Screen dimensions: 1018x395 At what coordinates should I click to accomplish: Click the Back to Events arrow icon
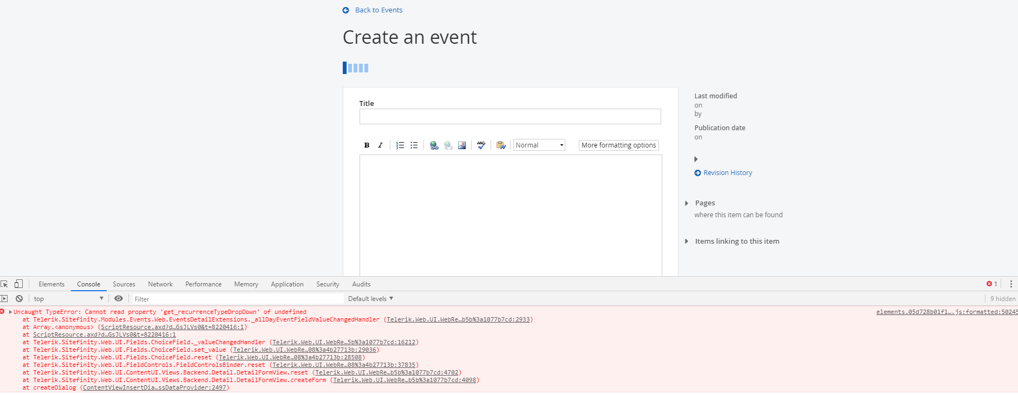(346, 10)
